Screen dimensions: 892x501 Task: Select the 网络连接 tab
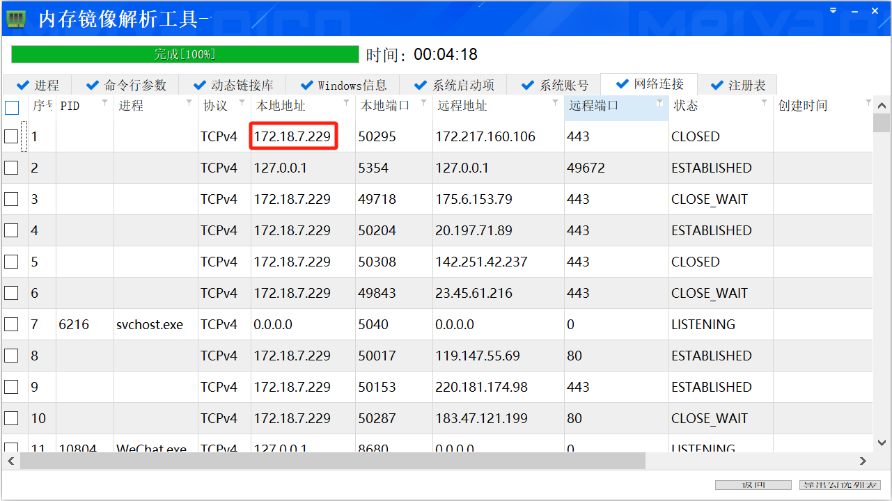(649, 84)
